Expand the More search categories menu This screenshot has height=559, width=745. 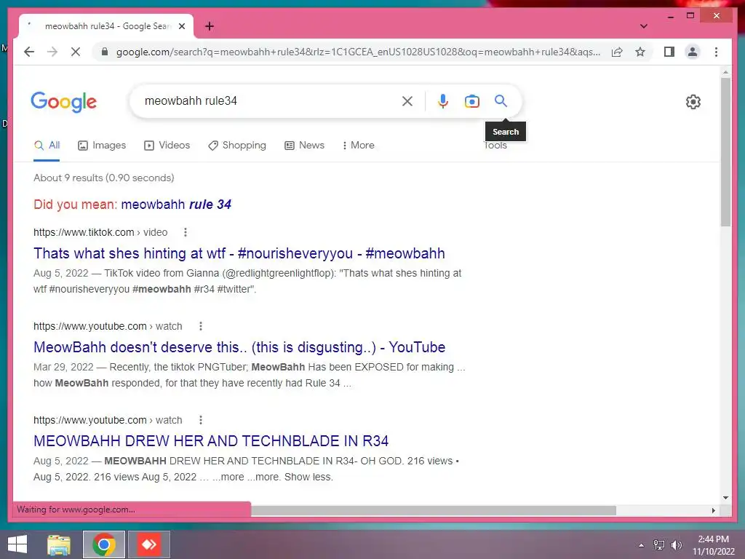pos(358,146)
